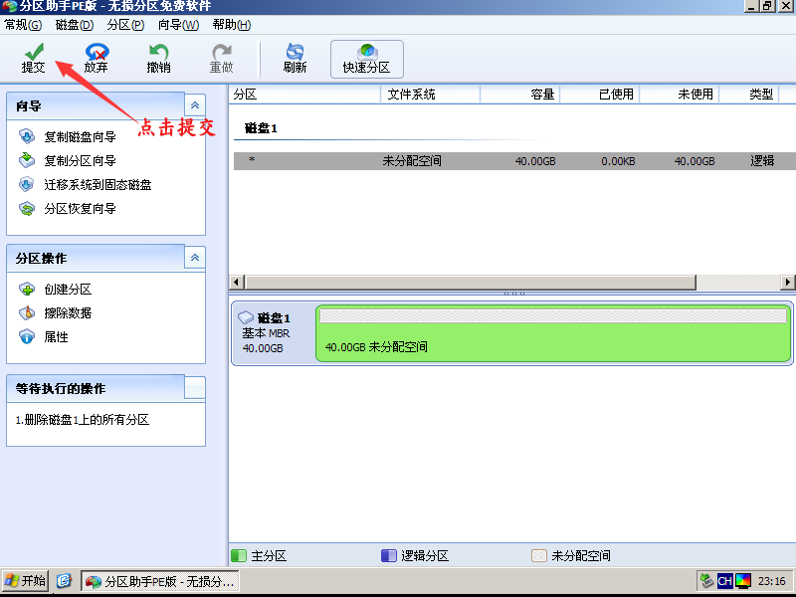
Task: Sort by the 容量 column header
Action: [519, 94]
